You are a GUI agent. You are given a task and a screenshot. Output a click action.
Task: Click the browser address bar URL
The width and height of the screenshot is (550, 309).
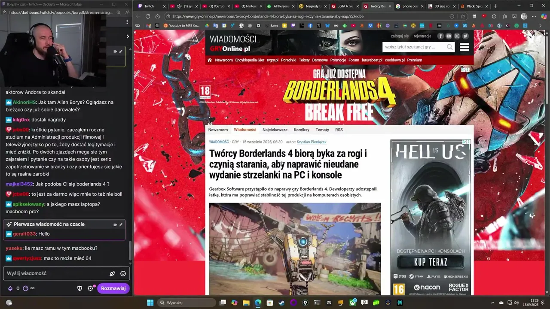click(x=268, y=16)
